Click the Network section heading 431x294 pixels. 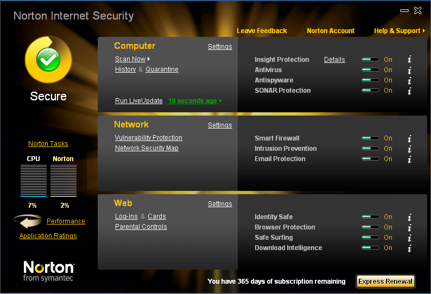[x=131, y=124]
